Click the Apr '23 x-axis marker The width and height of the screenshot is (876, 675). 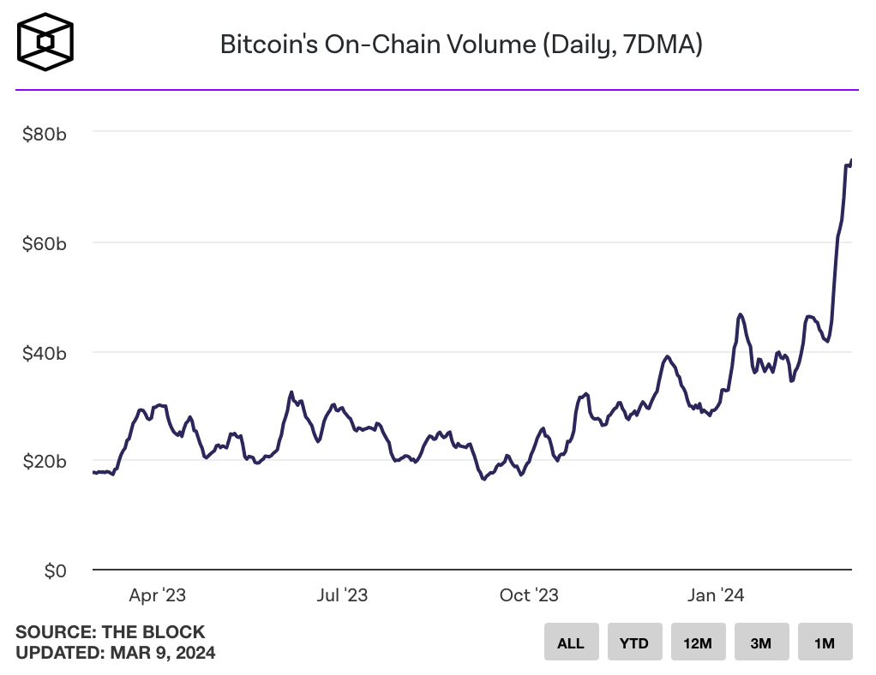click(x=157, y=594)
